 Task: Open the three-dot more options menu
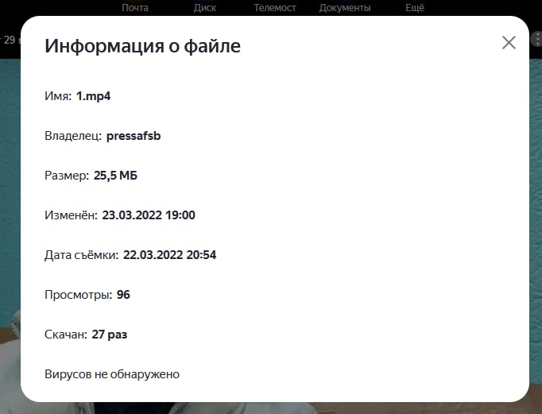click(536, 39)
